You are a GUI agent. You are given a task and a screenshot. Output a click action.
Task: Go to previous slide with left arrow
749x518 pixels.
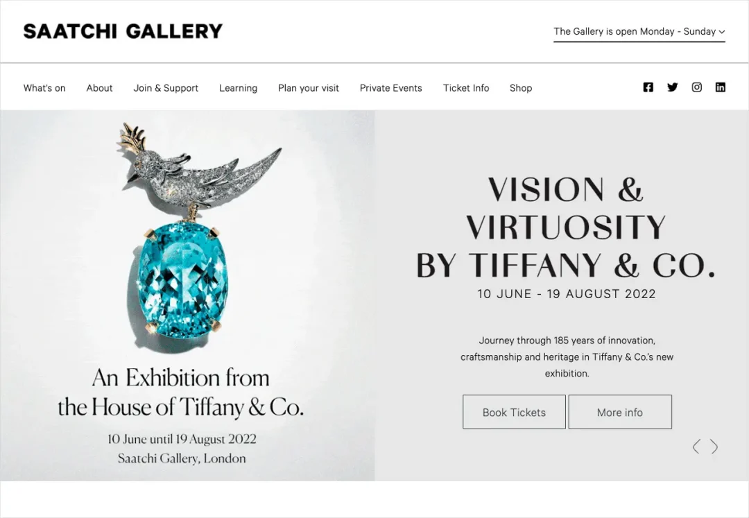pos(696,447)
